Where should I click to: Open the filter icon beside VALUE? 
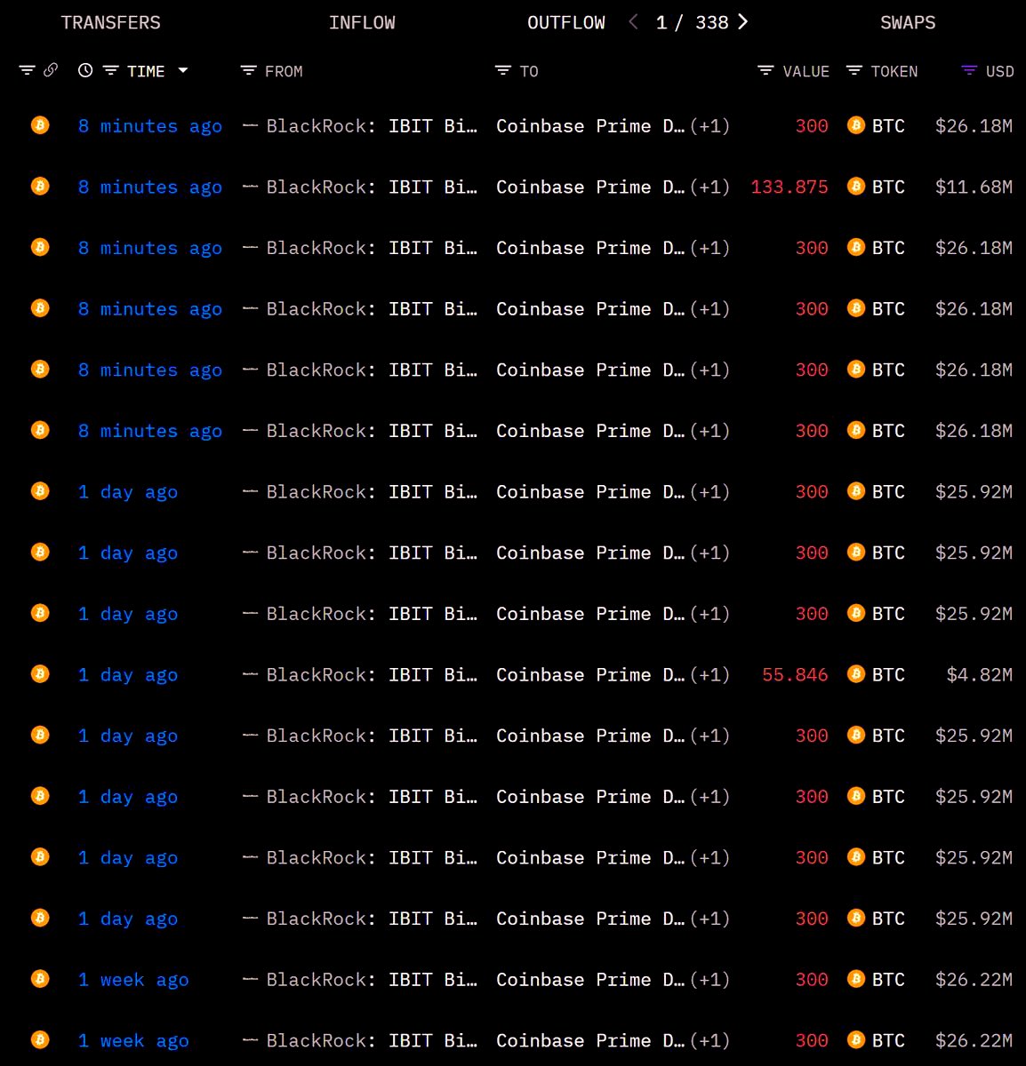click(x=765, y=71)
